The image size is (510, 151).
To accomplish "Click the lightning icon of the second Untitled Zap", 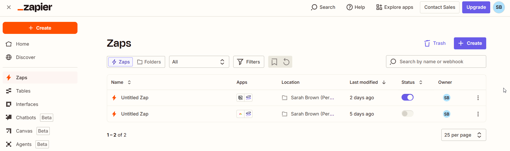I will [x=114, y=114].
